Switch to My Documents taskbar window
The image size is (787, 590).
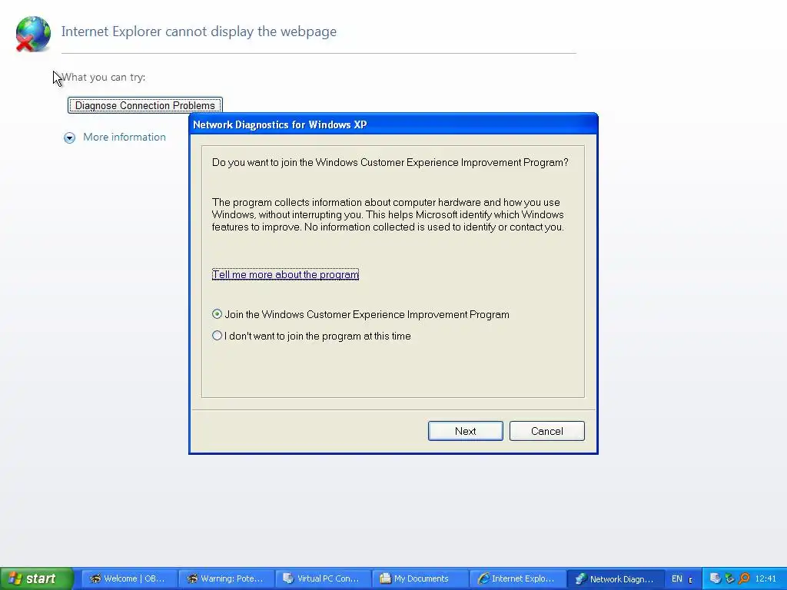pyautogui.click(x=420, y=578)
